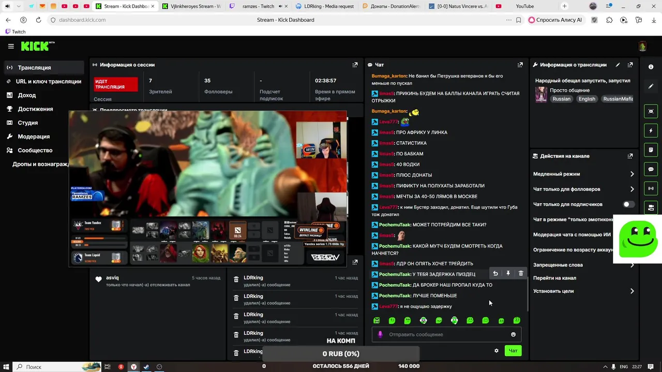Pop out the channel actions panel
This screenshot has width=662, height=372.
pos(630,156)
